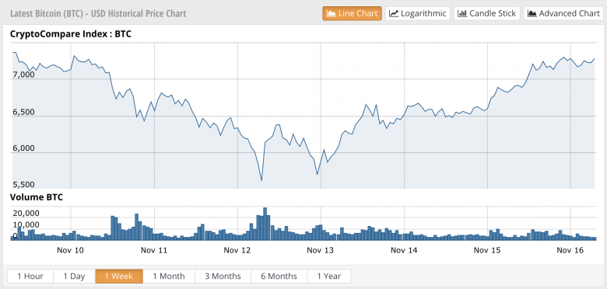The image size is (607, 289).
Task: Click the Bitcoin USD Historical Price Chart title
Action: point(98,13)
